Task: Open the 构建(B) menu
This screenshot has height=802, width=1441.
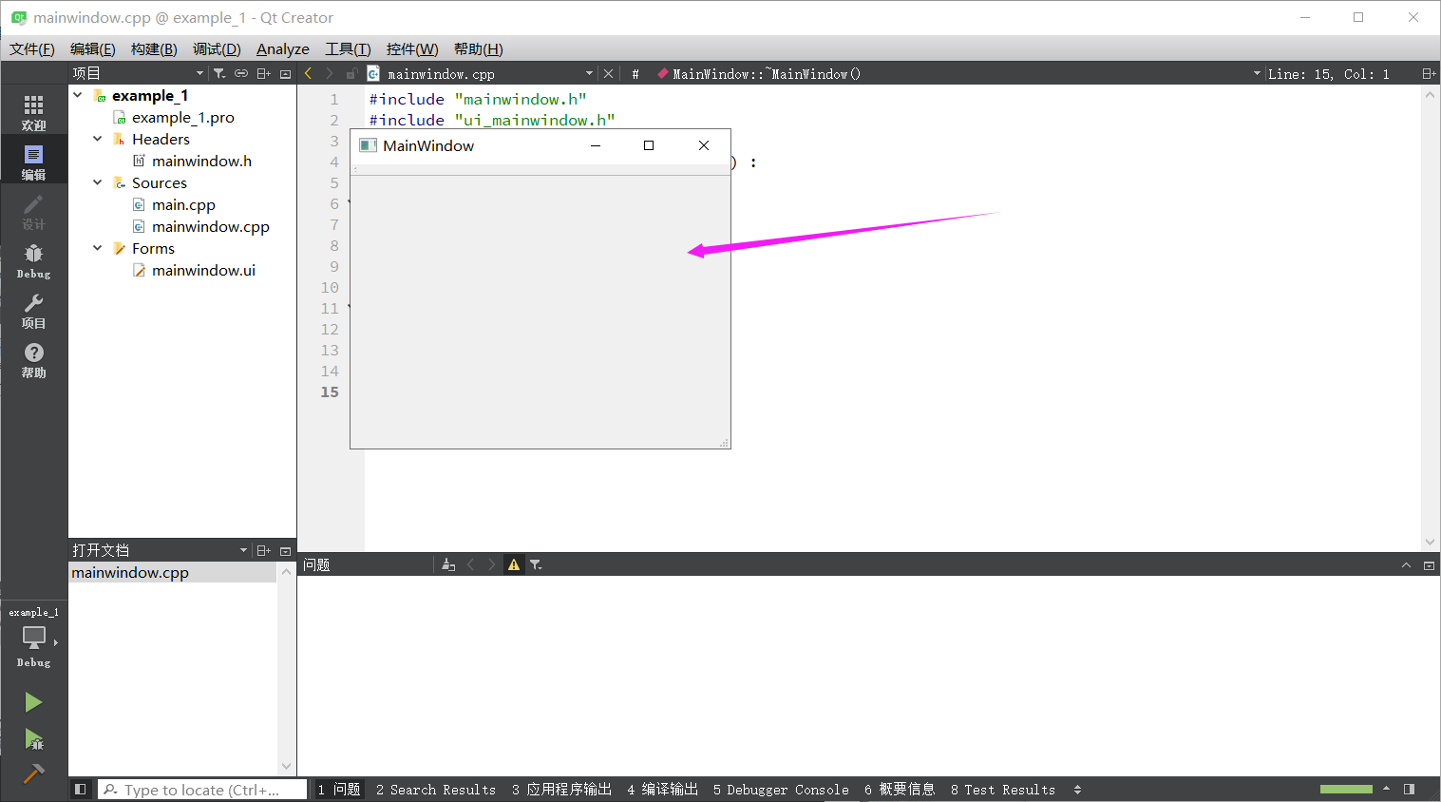Action: coord(154,48)
